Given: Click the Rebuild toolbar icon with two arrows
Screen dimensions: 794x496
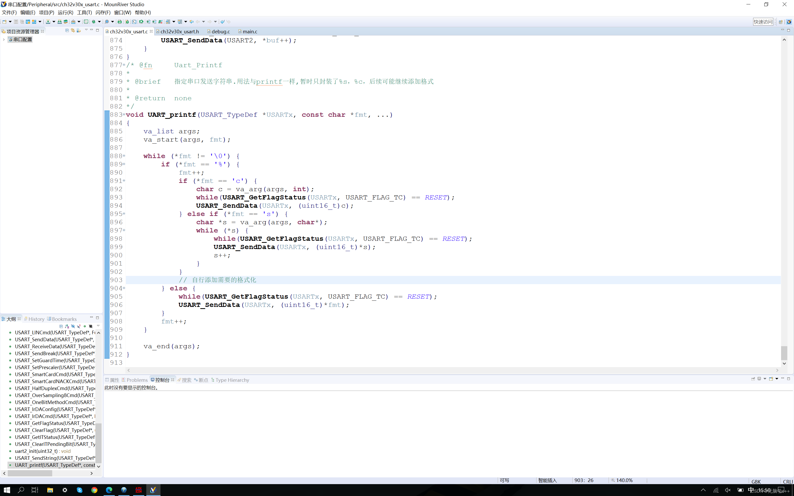Looking at the screenshot, I should [60, 22].
